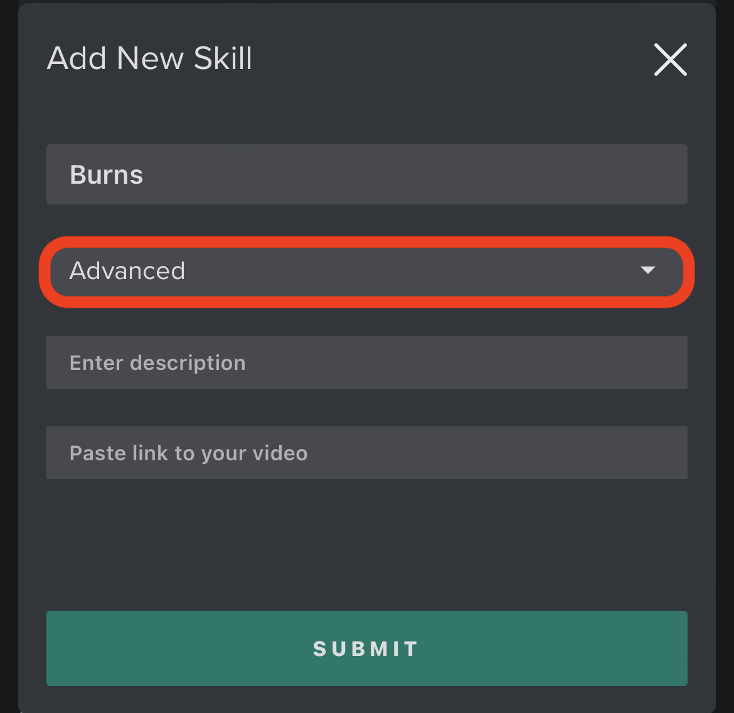This screenshot has width=734, height=713.
Task: Click the X icon beside the title
Action: click(x=671, y=60)
